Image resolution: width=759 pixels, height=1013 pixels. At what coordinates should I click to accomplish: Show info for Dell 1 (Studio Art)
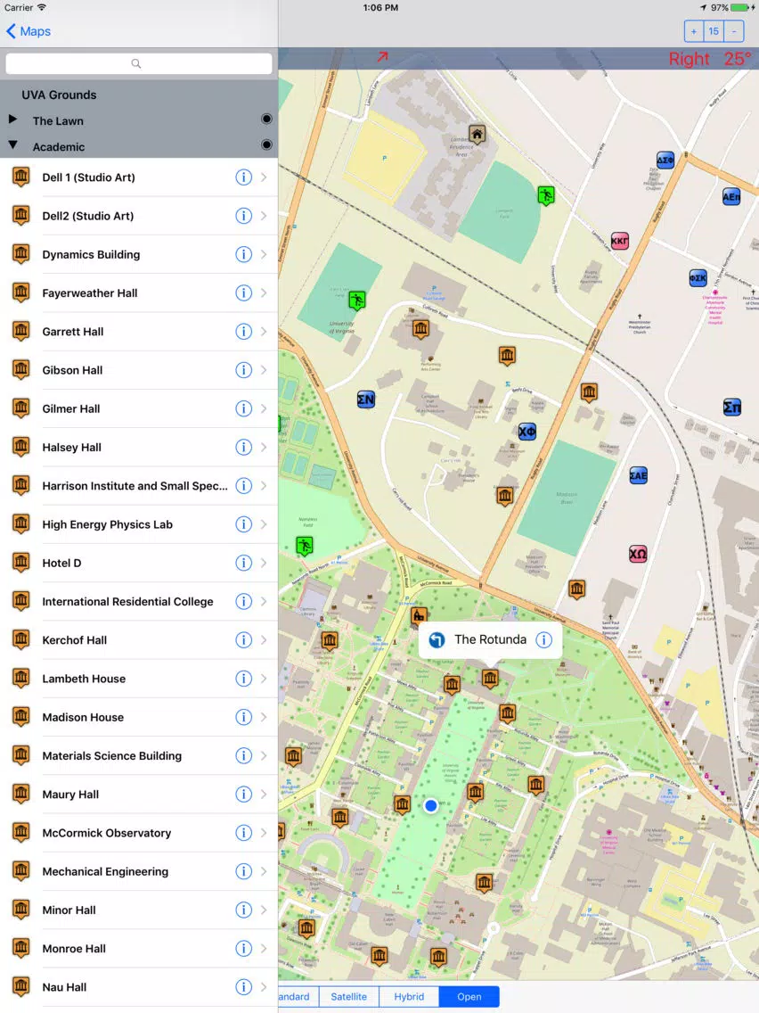(243, 177)
